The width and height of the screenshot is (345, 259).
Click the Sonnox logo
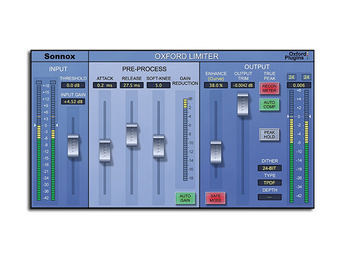(60, 56)
